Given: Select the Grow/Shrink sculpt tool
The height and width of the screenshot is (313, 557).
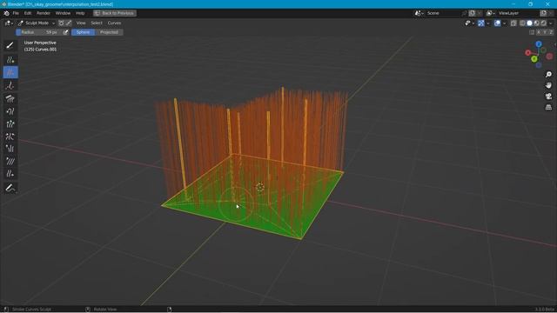Looking at the screenshot, I should click(x=10, y=123).
